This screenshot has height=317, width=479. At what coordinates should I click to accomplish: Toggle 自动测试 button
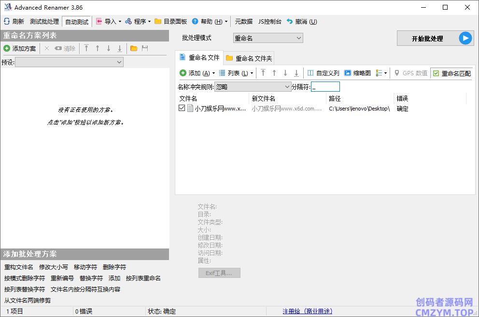(77, 22)
